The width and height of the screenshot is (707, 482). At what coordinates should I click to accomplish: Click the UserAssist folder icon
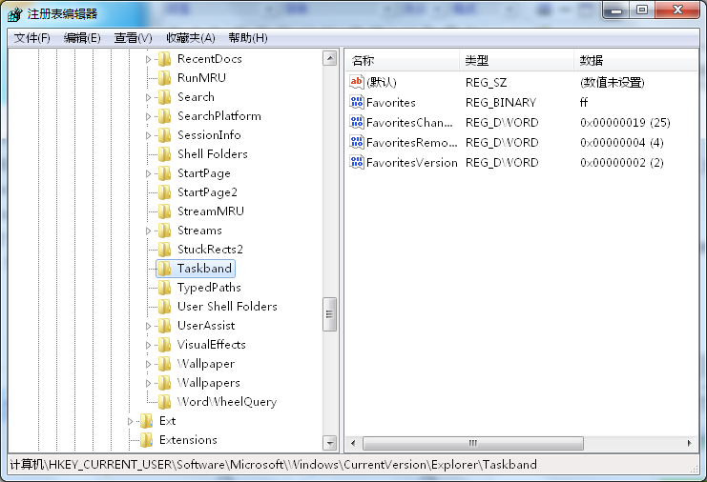pos(164,326)
